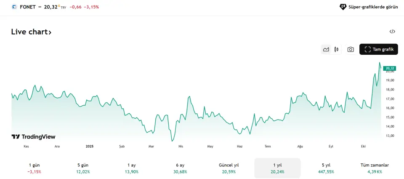The image size is (404, 179).
Task: Open the embed code icon
Action: [x=392, y=32]
